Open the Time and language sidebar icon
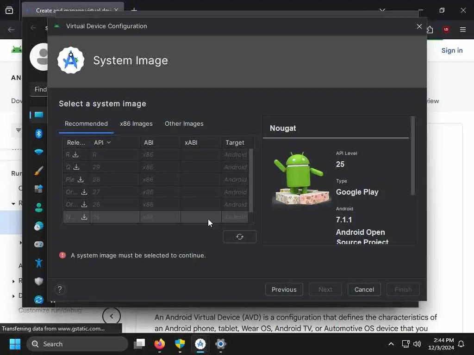Image resolution: width=474 pixels, height=355 pixels. [x=39, y=226]
